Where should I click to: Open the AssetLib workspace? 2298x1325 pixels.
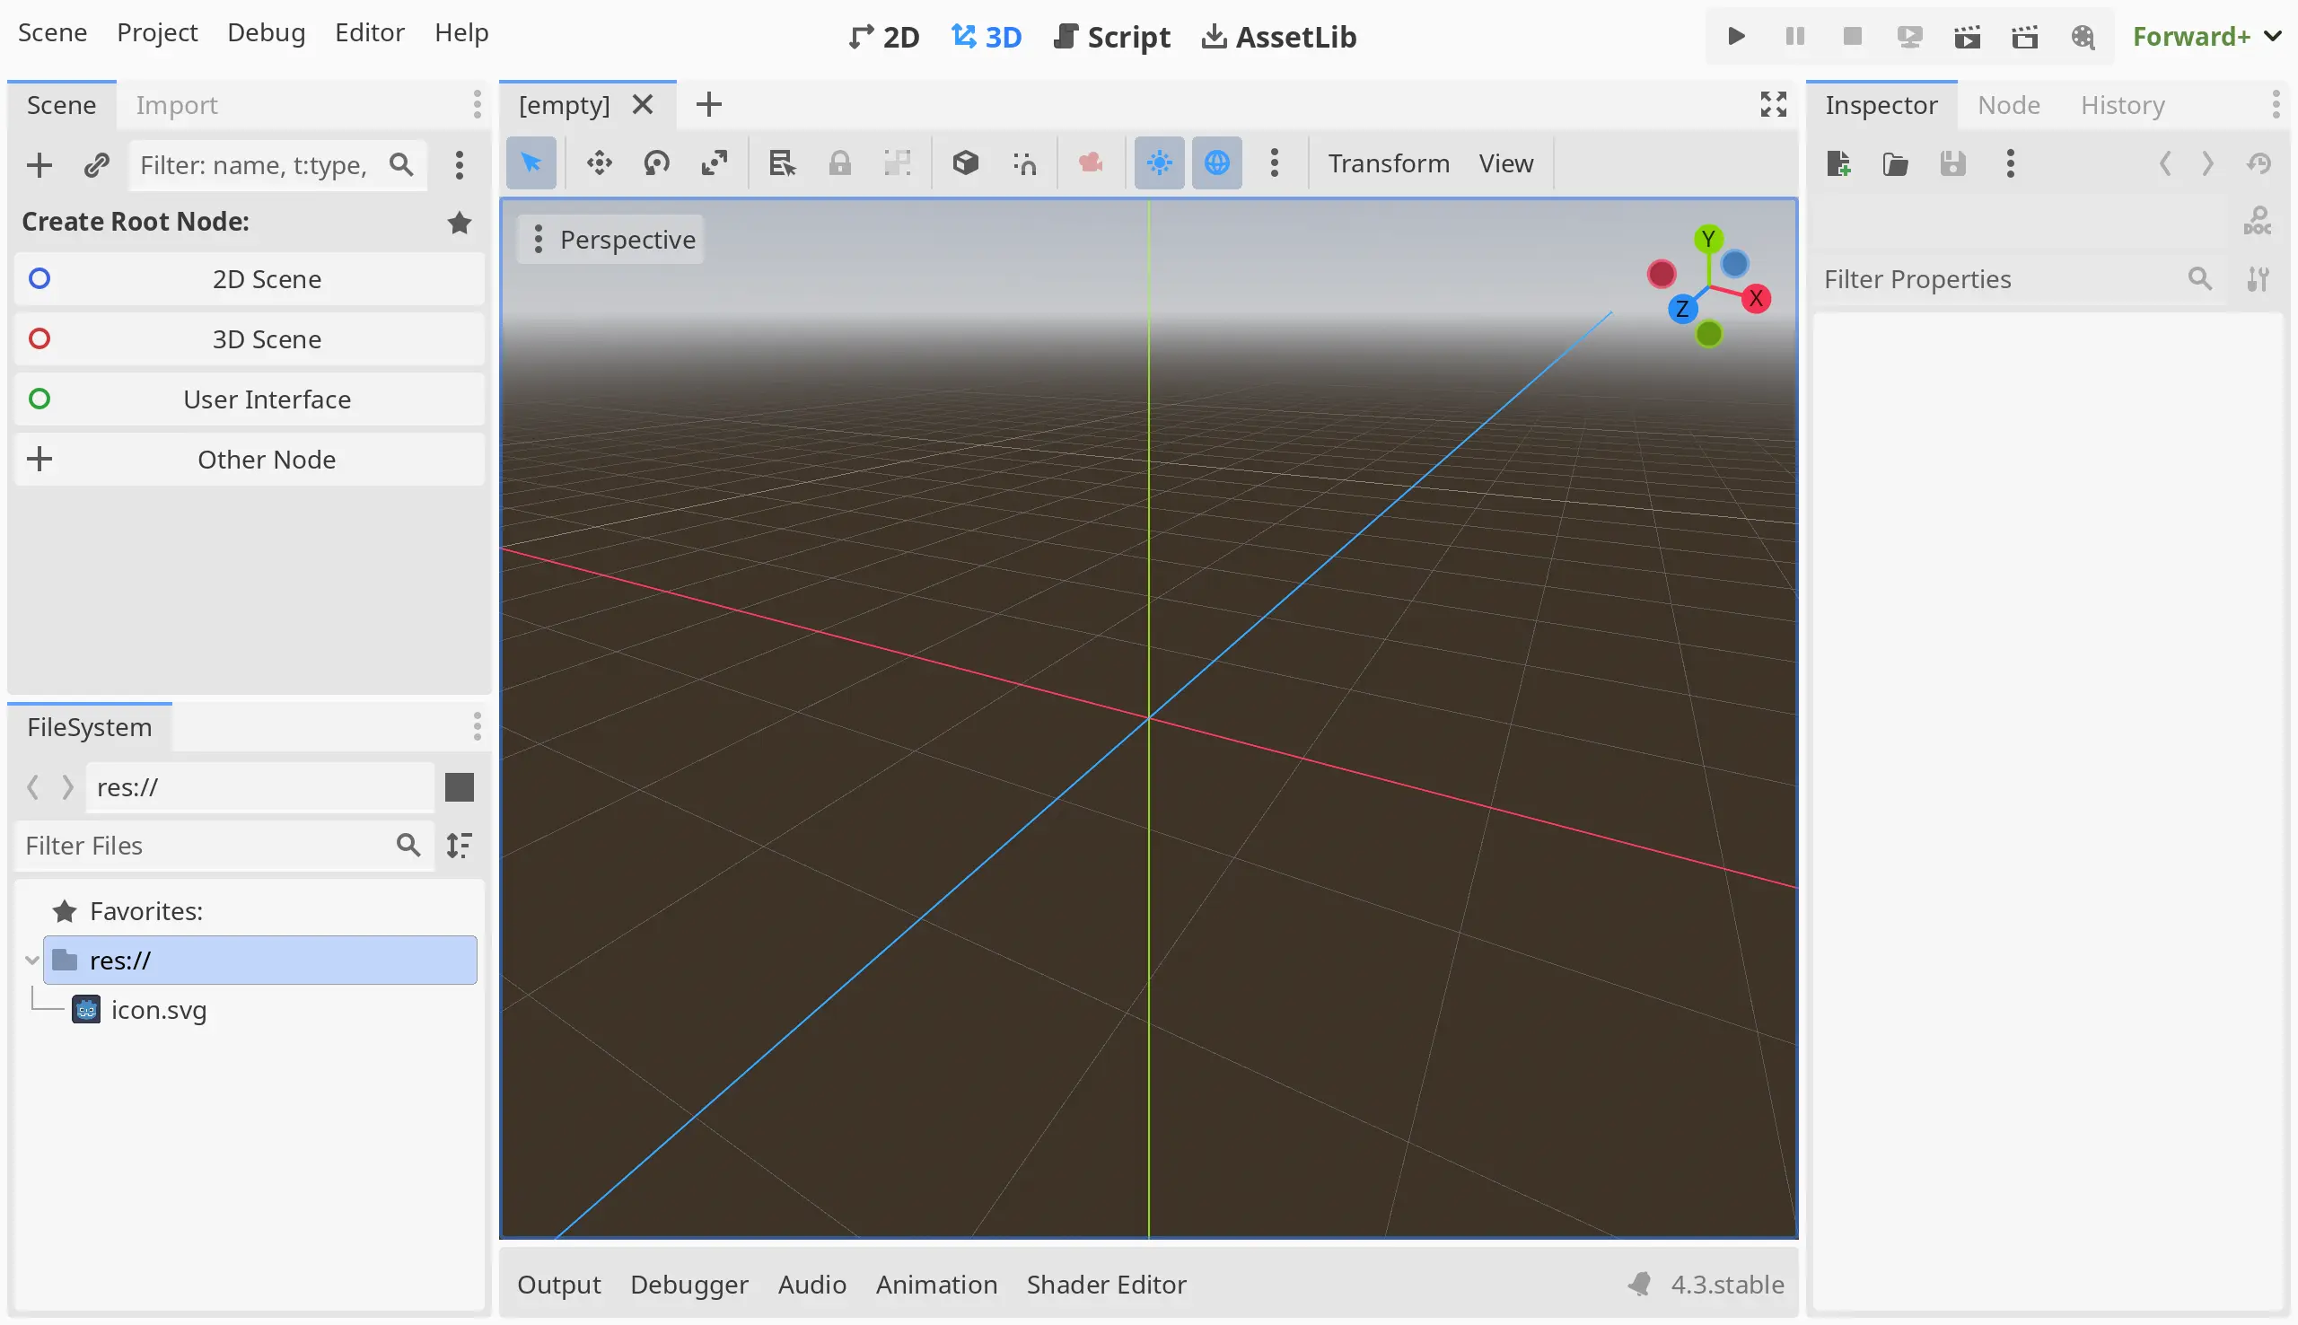point(1278,37)
